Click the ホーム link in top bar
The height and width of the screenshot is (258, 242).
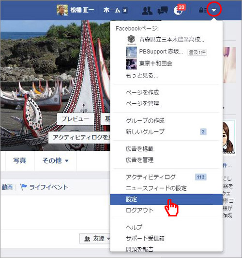pos(112,10)
